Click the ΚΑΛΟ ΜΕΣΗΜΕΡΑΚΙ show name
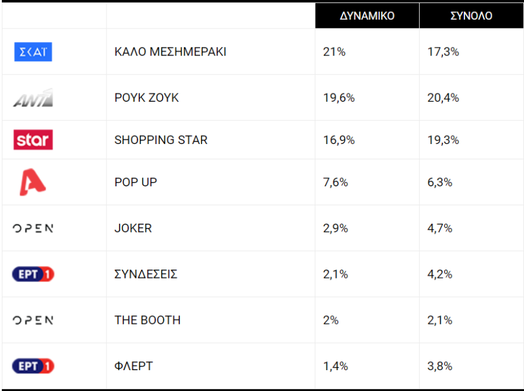This screenshot has height=391, width=524. tap(170, 52)
